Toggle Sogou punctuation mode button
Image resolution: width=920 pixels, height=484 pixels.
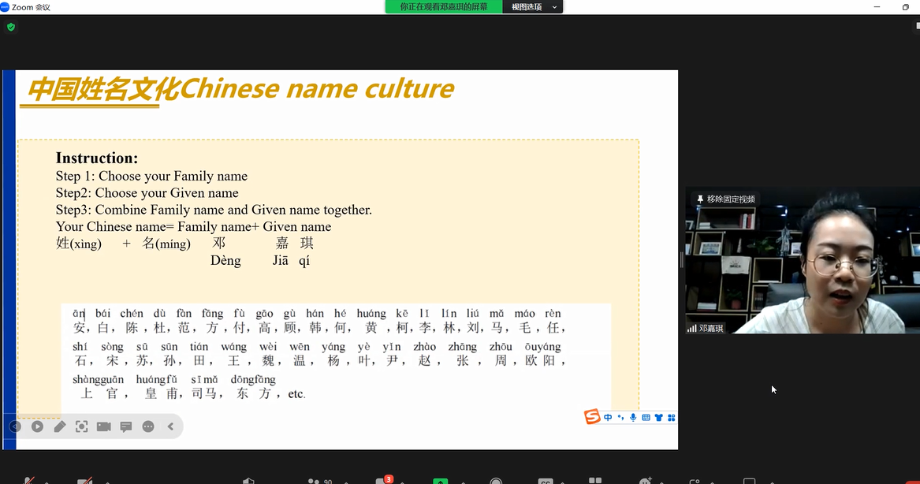(x=620, y=418)
